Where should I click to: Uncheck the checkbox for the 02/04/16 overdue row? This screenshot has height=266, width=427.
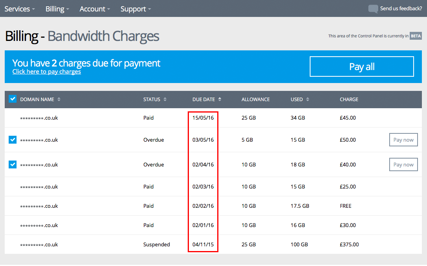click(x=13, y=164)
